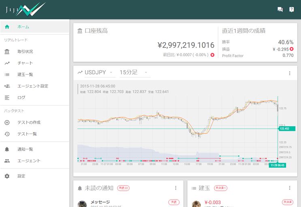Open ログ in the sidebar
This screenshot has width=301, height=207.
pyautogui.click(x=34, y=97)
